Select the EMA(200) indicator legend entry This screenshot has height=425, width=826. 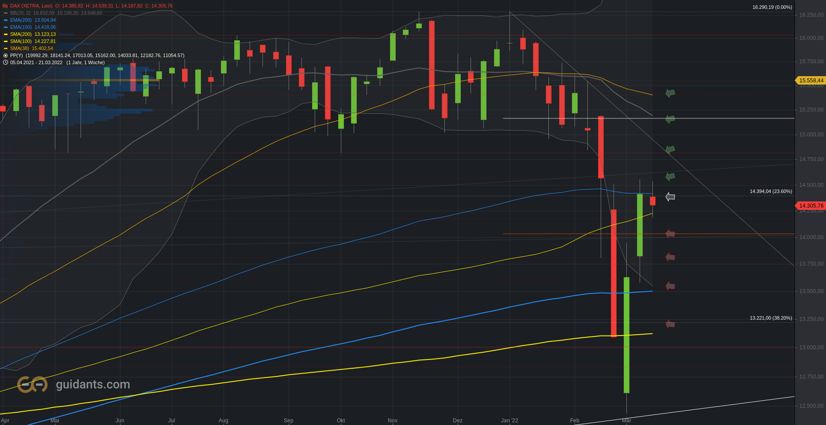[x=33, y=20]
